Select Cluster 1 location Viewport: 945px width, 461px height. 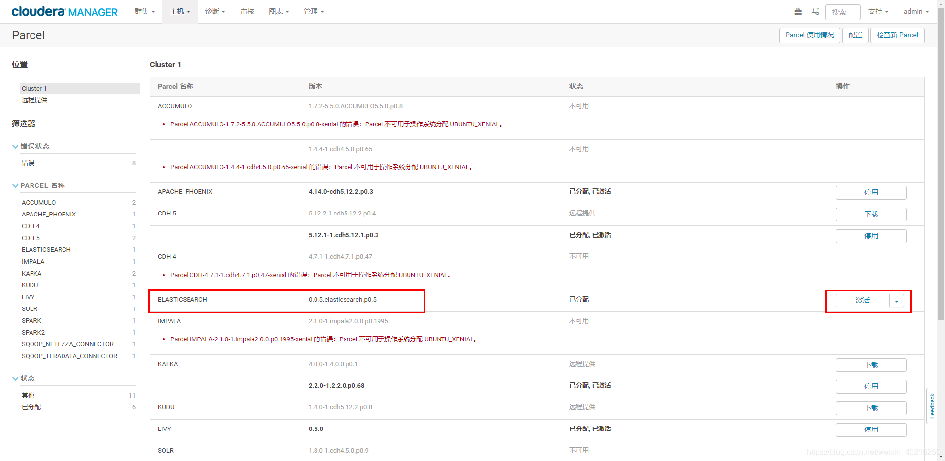click(x=80, y=88)
